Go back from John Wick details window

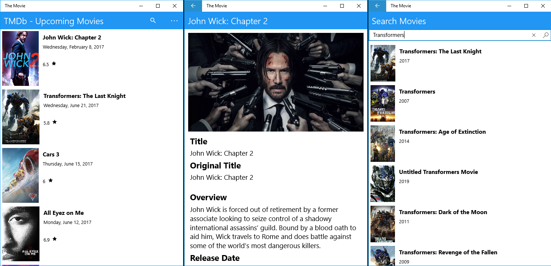pos(193,6)
